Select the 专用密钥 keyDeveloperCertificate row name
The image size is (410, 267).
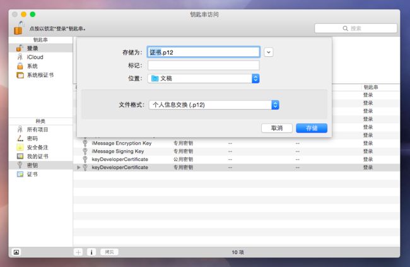120,167
